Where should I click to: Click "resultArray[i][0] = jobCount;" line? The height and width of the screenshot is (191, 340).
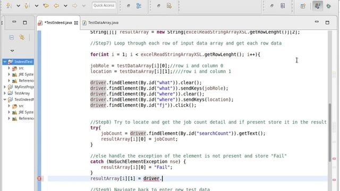139,139
